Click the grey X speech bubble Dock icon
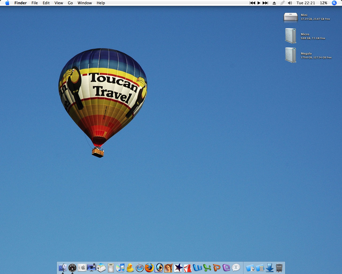This screenshot has width=342, height=274. click(x=236, y=268)
